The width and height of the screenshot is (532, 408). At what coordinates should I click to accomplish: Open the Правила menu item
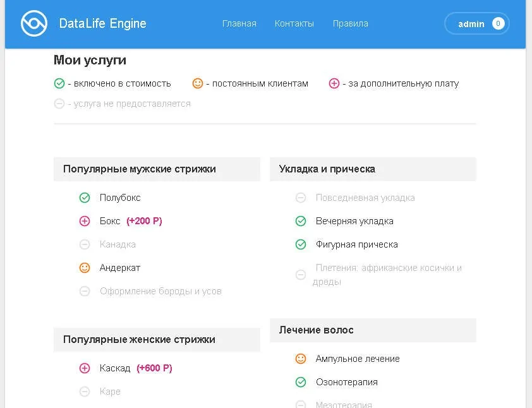351,24
